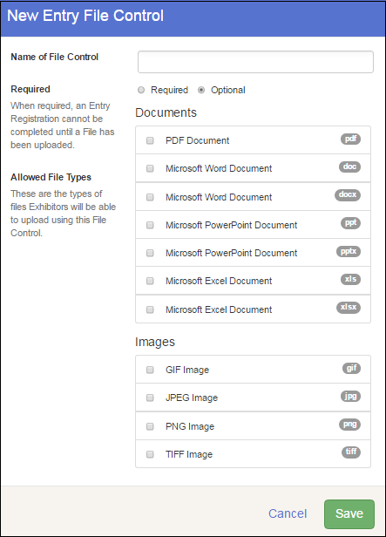Enable the Microsoft Word doc checkbox
This screenshot has width=386, height=537.
[150, 168]
